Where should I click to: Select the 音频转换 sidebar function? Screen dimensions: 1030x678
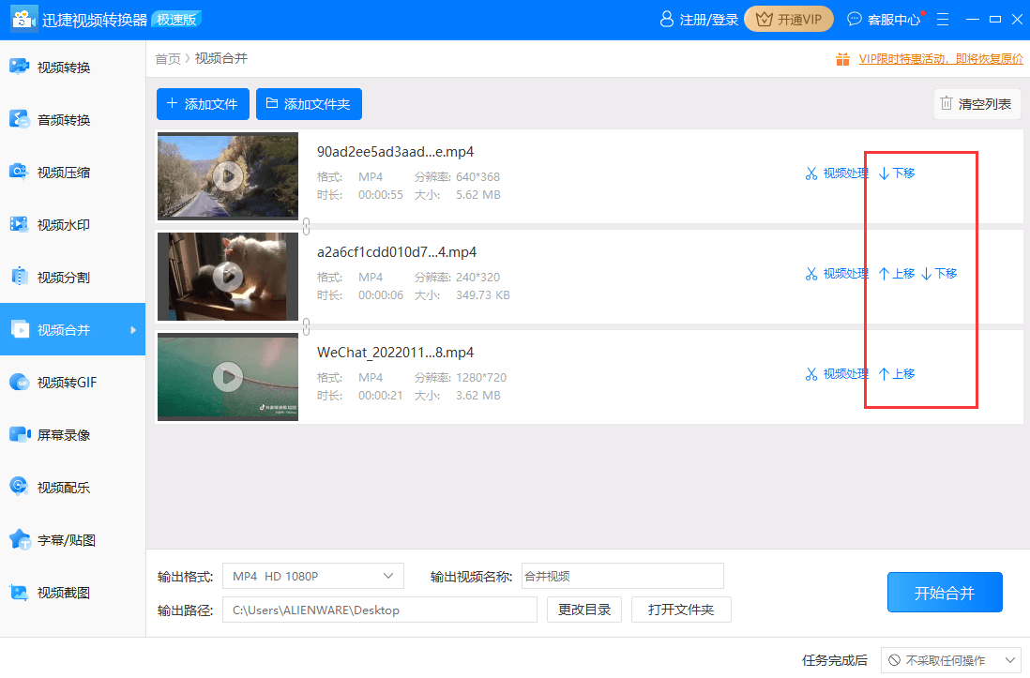coord(72,118)
